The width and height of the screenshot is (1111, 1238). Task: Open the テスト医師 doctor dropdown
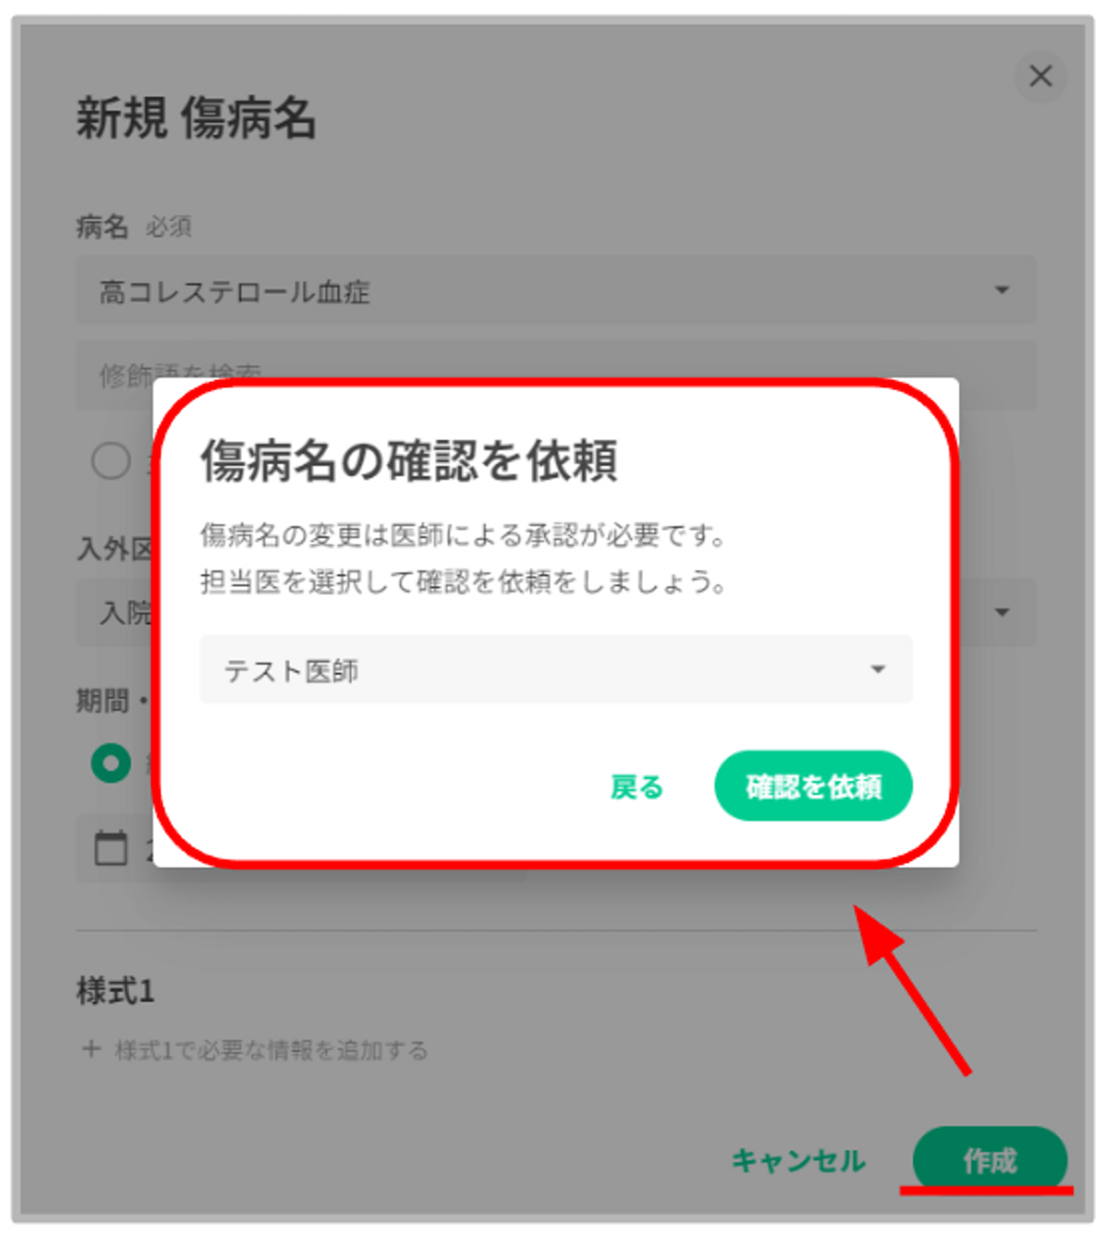(x=556, y=669)
